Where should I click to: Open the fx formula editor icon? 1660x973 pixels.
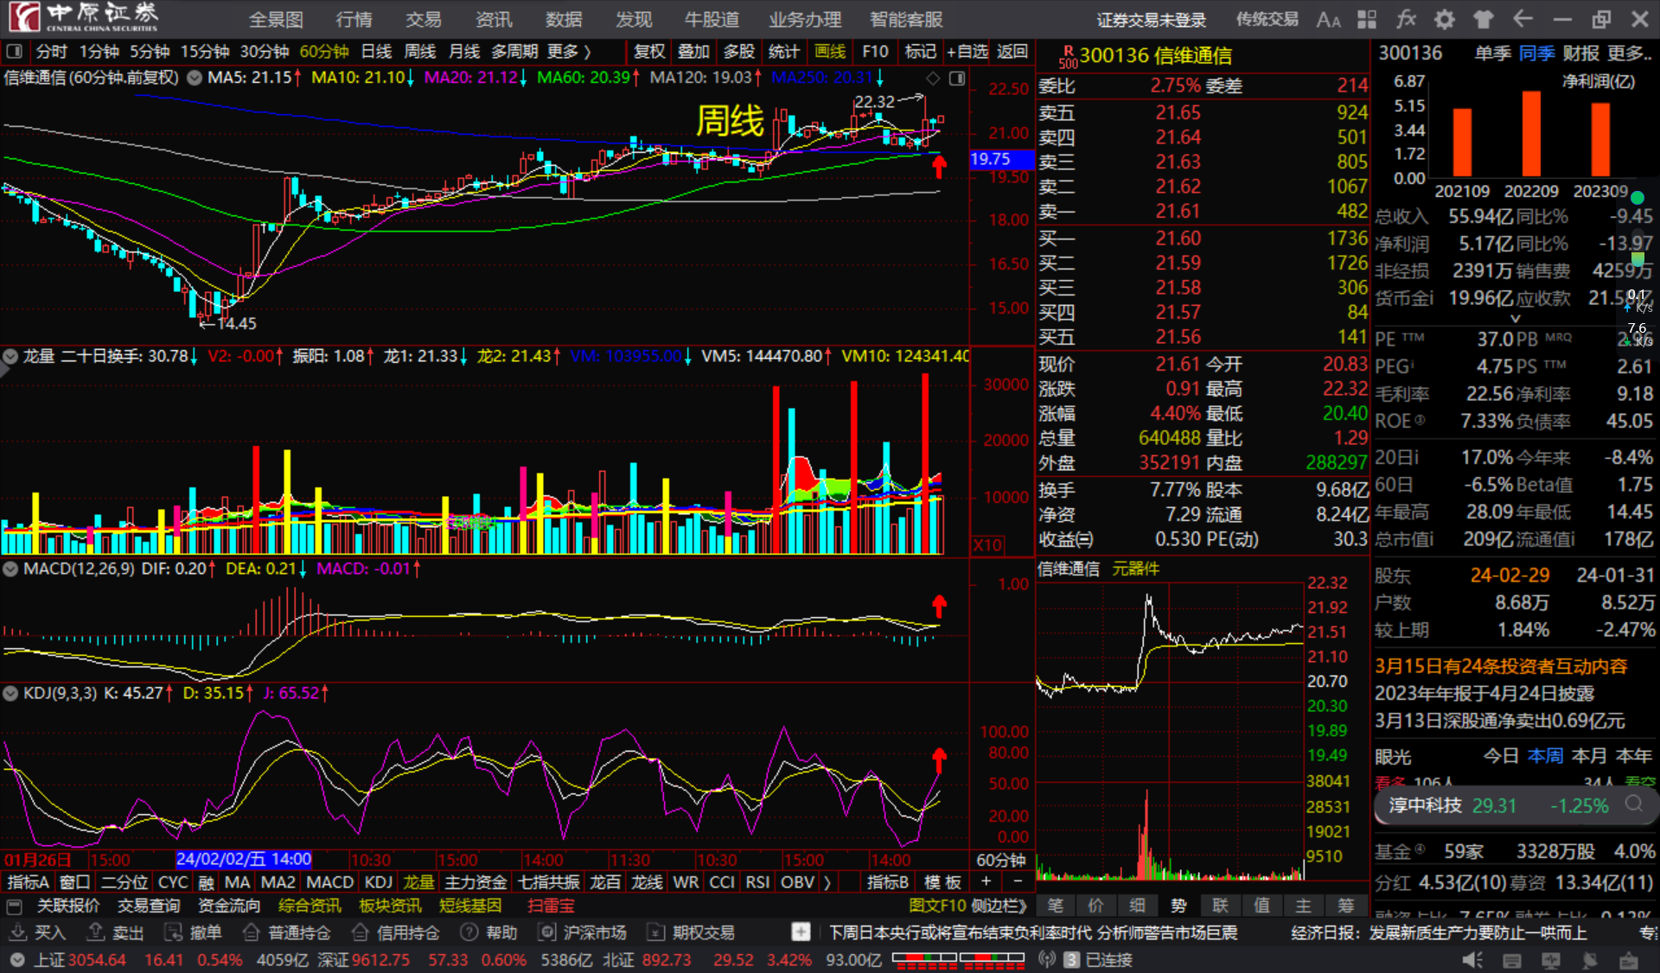pos(1406,19)
